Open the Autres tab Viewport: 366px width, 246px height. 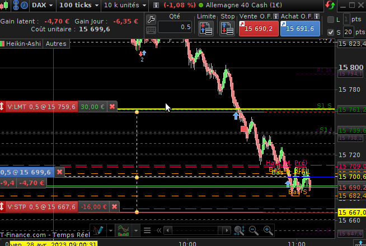pyautogui.click(x=56, y=44)
